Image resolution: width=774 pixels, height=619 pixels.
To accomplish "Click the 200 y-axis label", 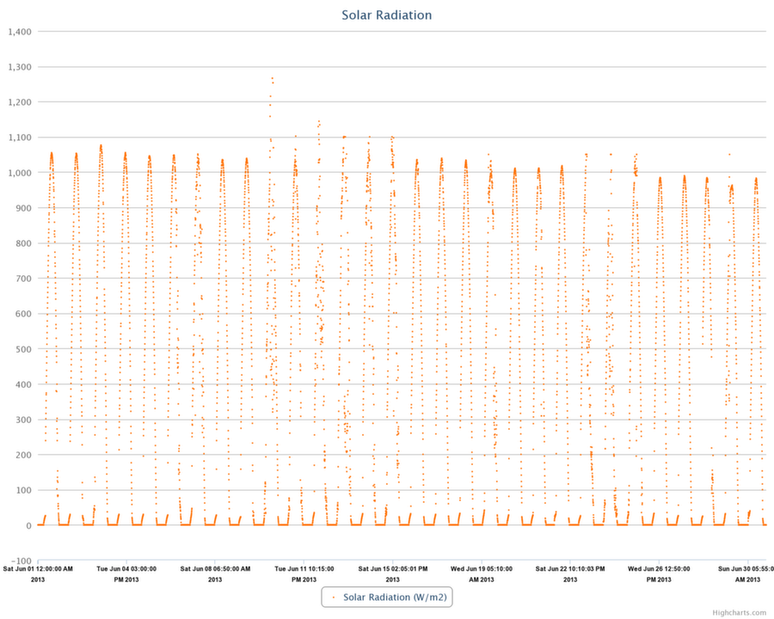I will click(23, 455).
